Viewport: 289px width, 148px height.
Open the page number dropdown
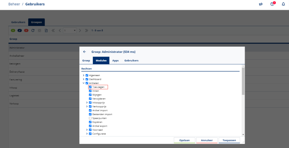point(75,30)
